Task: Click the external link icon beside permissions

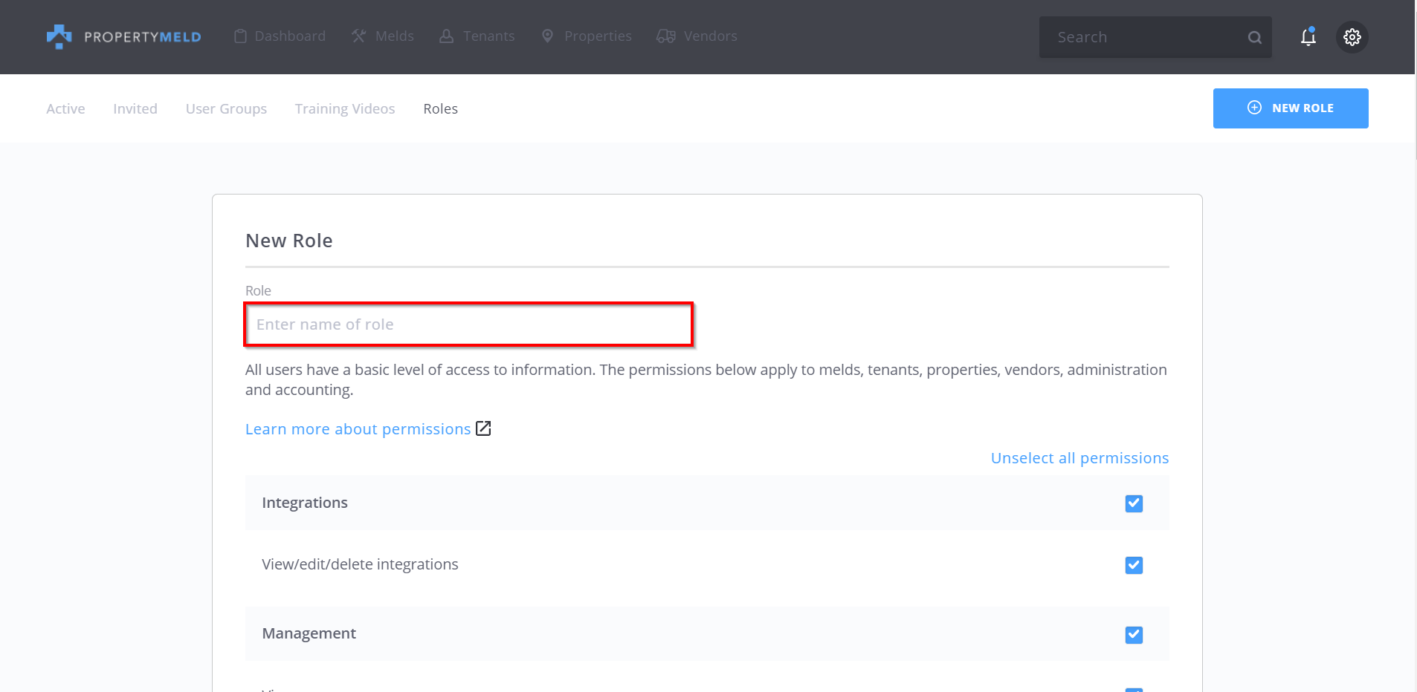Action: point(483,428)
